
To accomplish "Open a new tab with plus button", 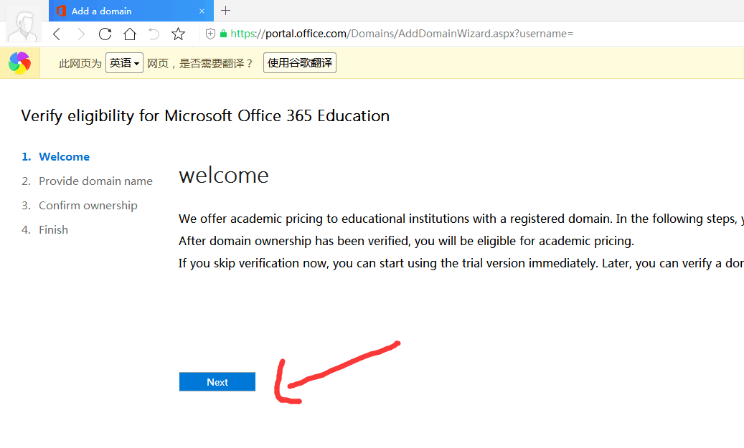I will (x=226, y=11).
